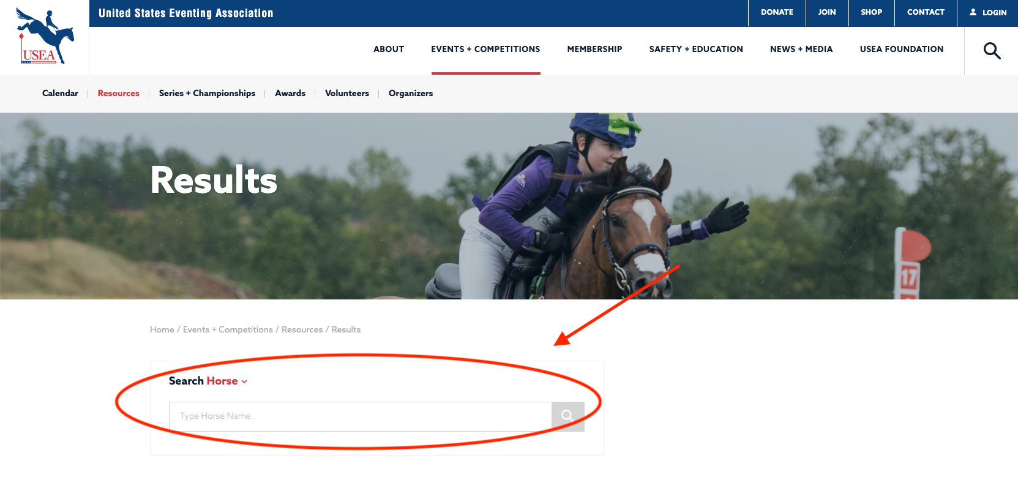Screen dimensions: 1018x477
Task: Open the site search magnifier icon
Action: [992, 50]
